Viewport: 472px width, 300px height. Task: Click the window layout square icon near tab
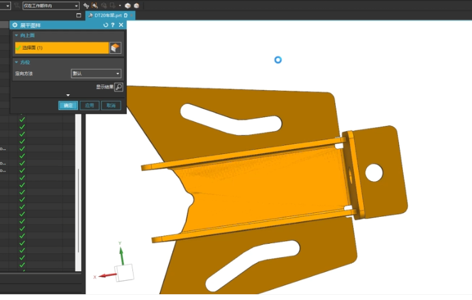tap(79, 15)
